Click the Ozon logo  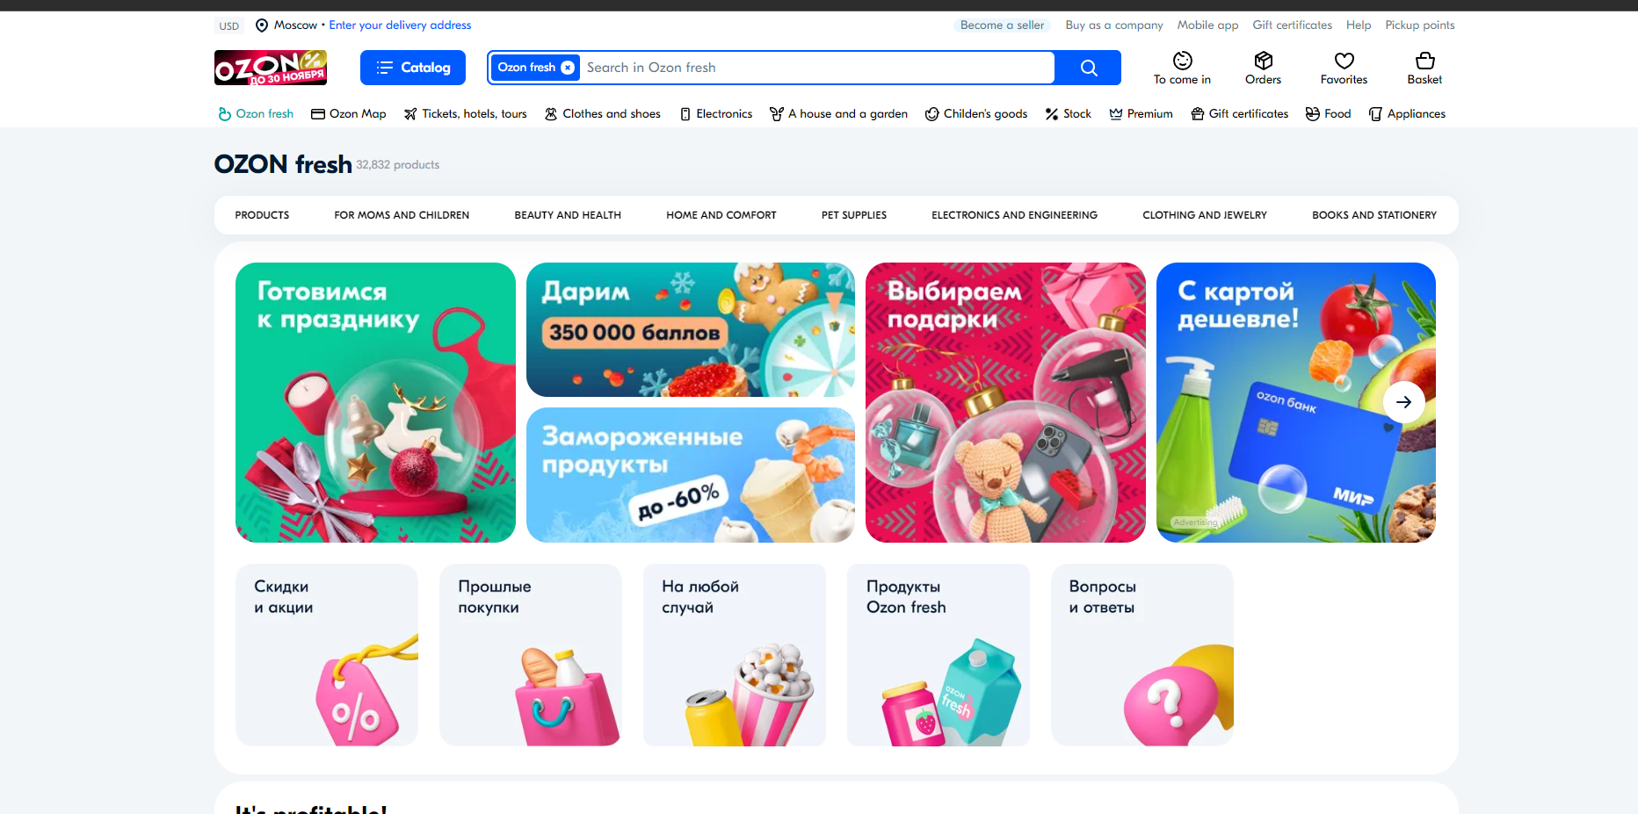coord(271,68)
